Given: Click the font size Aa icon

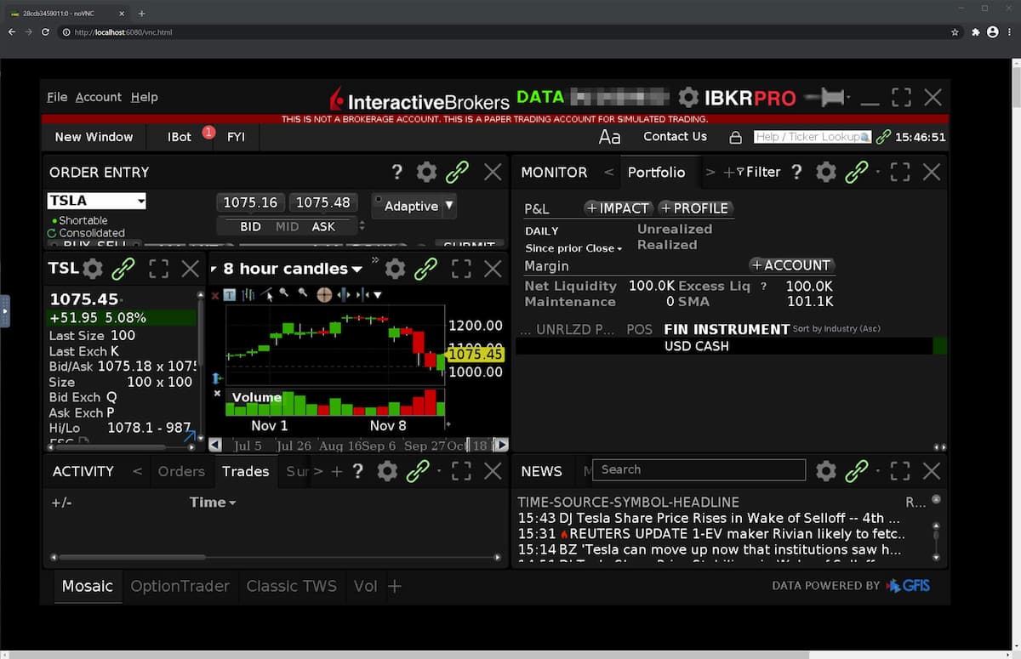Looking at the screenshot, I should 610,137.
